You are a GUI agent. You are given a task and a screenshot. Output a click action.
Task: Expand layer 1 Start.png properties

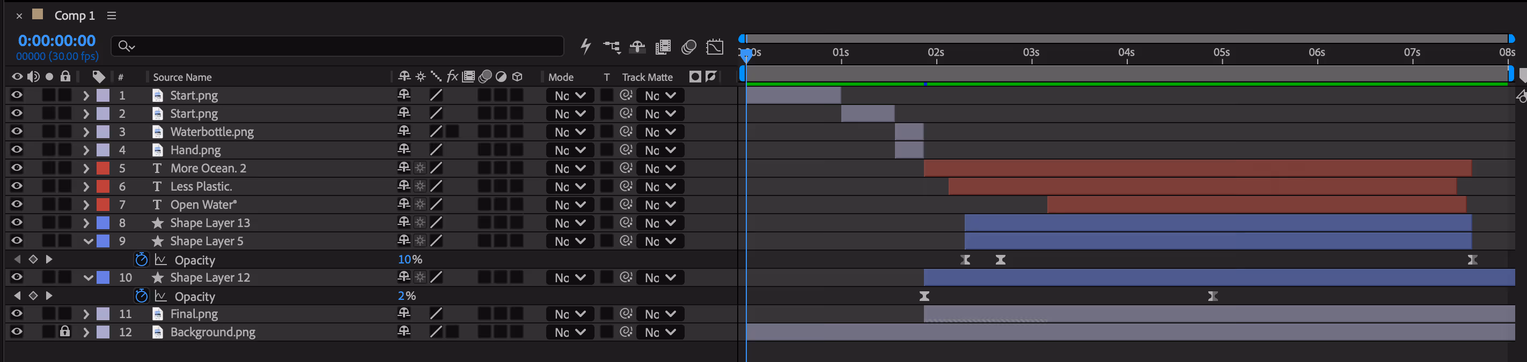click(x=86, y=95)
